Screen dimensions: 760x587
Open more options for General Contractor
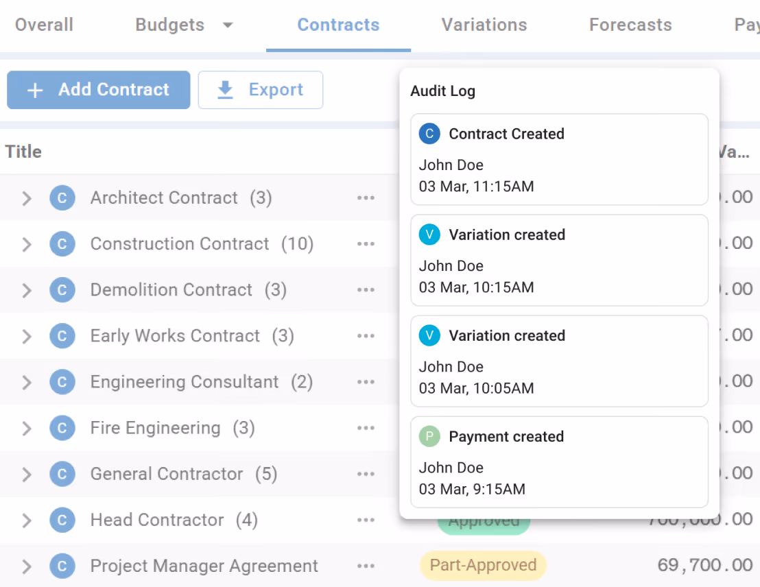tap(366, 474)
